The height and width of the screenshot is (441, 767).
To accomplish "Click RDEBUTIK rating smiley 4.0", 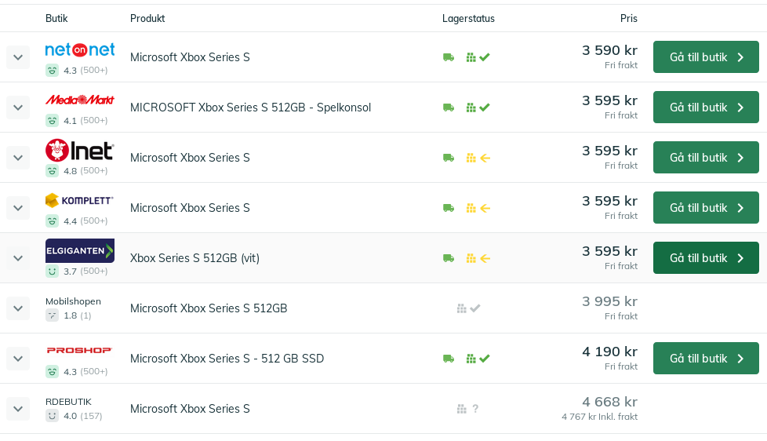I will [53, 416].
